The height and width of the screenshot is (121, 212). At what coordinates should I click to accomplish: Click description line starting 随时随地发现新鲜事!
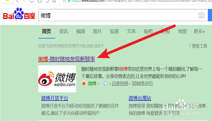click(x=142, y=69)
